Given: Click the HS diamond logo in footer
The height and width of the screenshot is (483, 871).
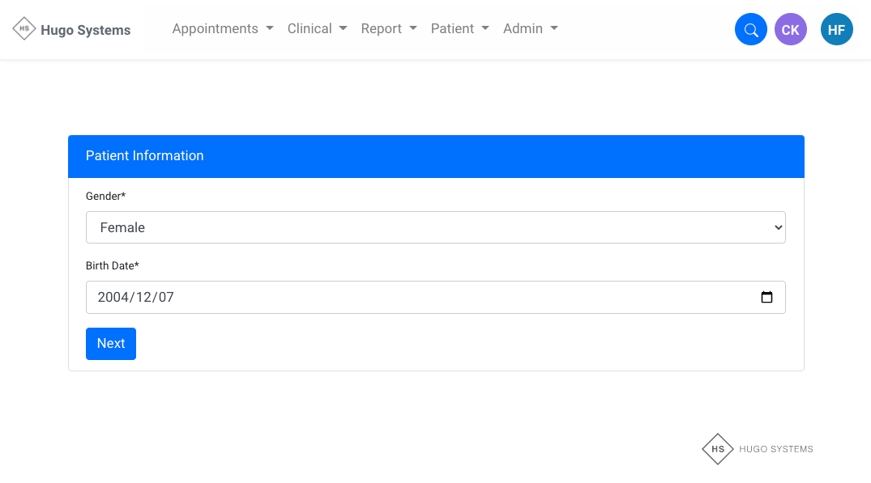Looking at the screenshot, I should [717, 449].
